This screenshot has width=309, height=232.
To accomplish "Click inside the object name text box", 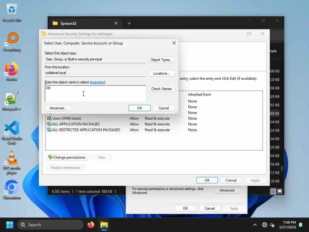I will point(95,94).
